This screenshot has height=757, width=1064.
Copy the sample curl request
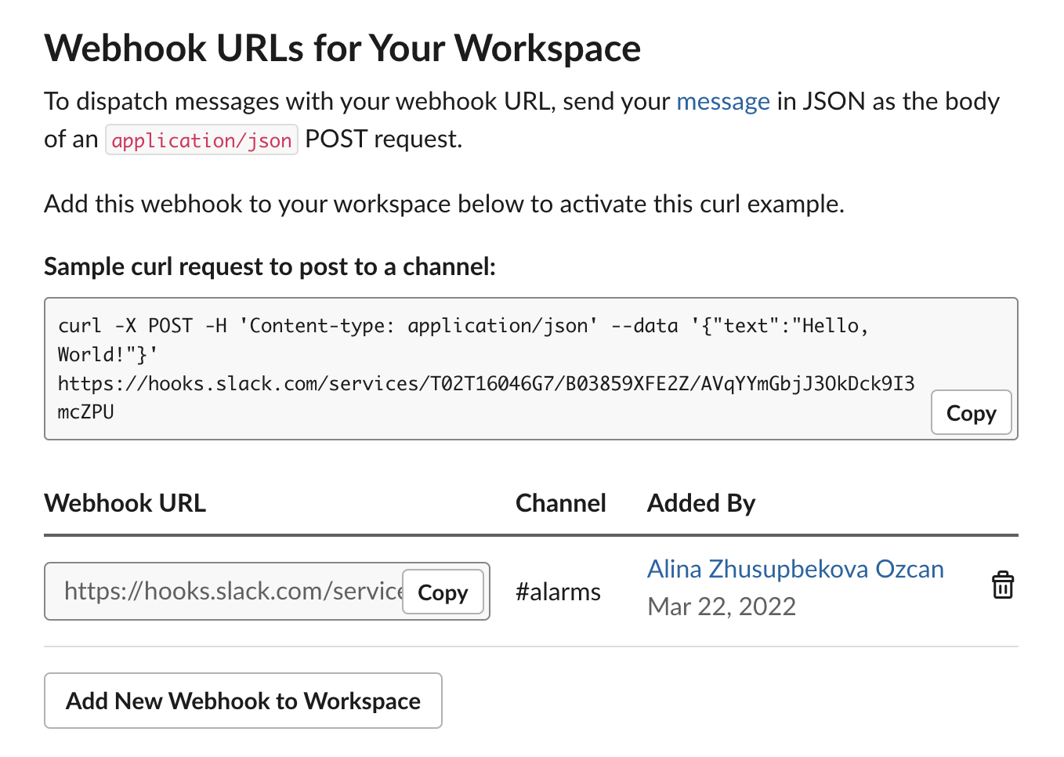tap(971, 412)
